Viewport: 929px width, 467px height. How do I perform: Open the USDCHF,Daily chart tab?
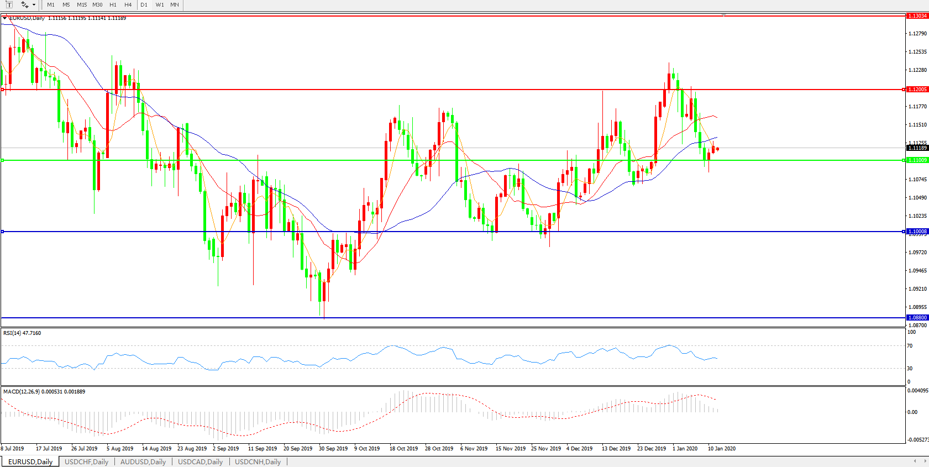tap(86, 461)
